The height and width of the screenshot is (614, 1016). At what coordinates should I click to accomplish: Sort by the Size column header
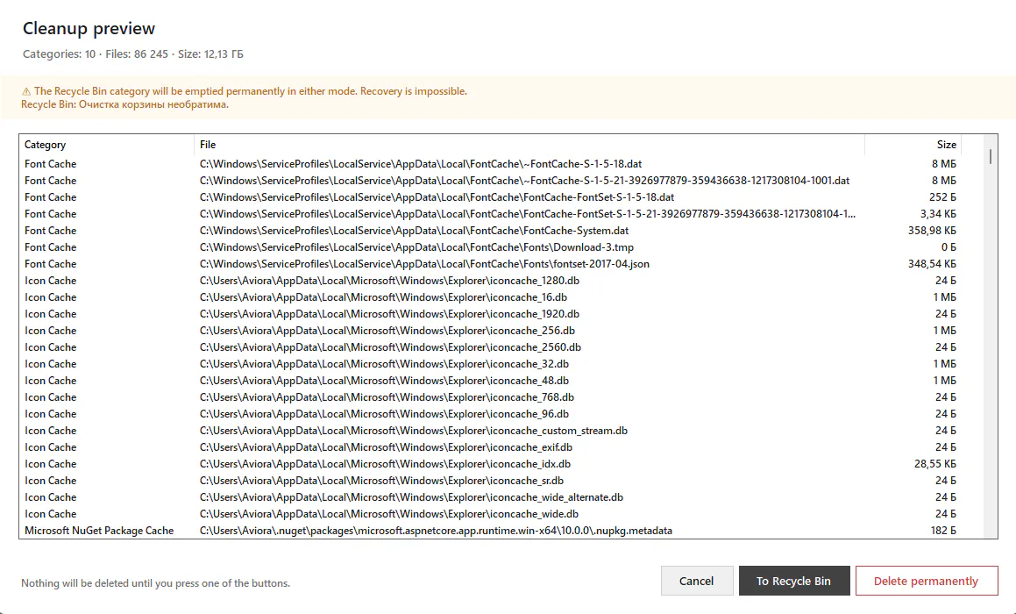point(913,145)
